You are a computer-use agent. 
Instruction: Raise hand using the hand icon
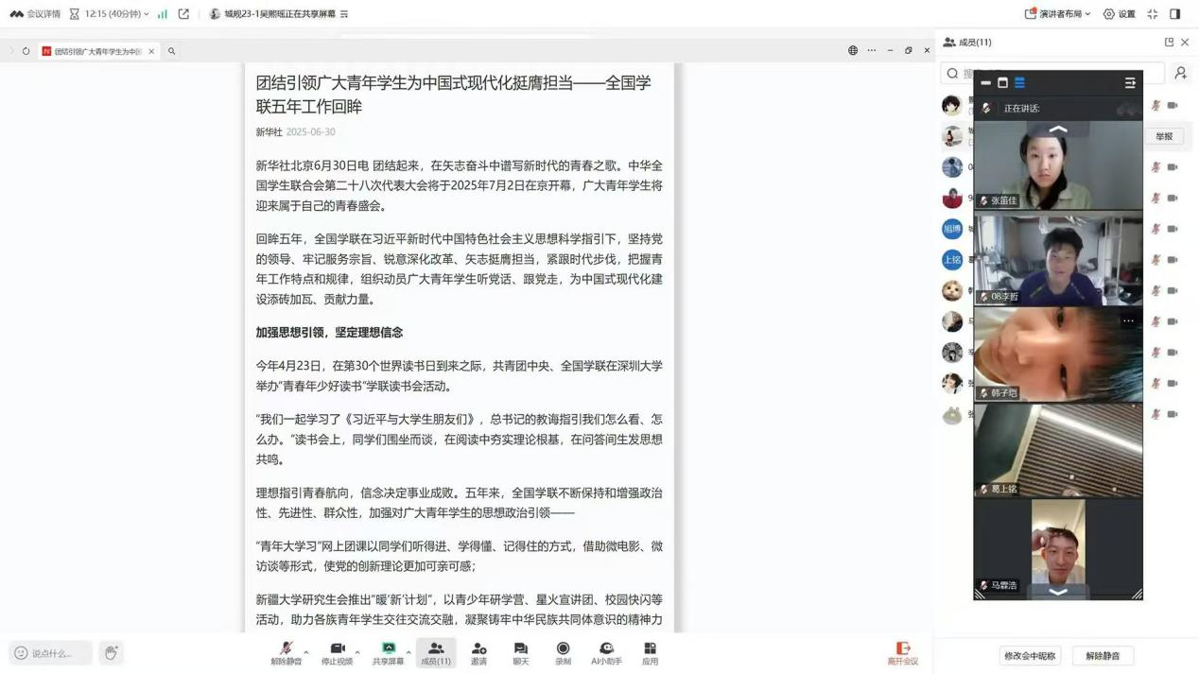[x=112, y=652]
